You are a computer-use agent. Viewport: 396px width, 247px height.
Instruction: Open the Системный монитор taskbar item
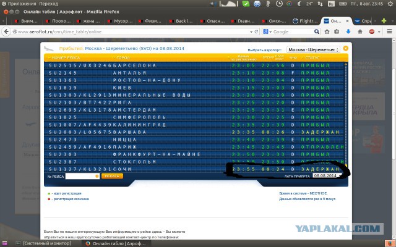43,243
